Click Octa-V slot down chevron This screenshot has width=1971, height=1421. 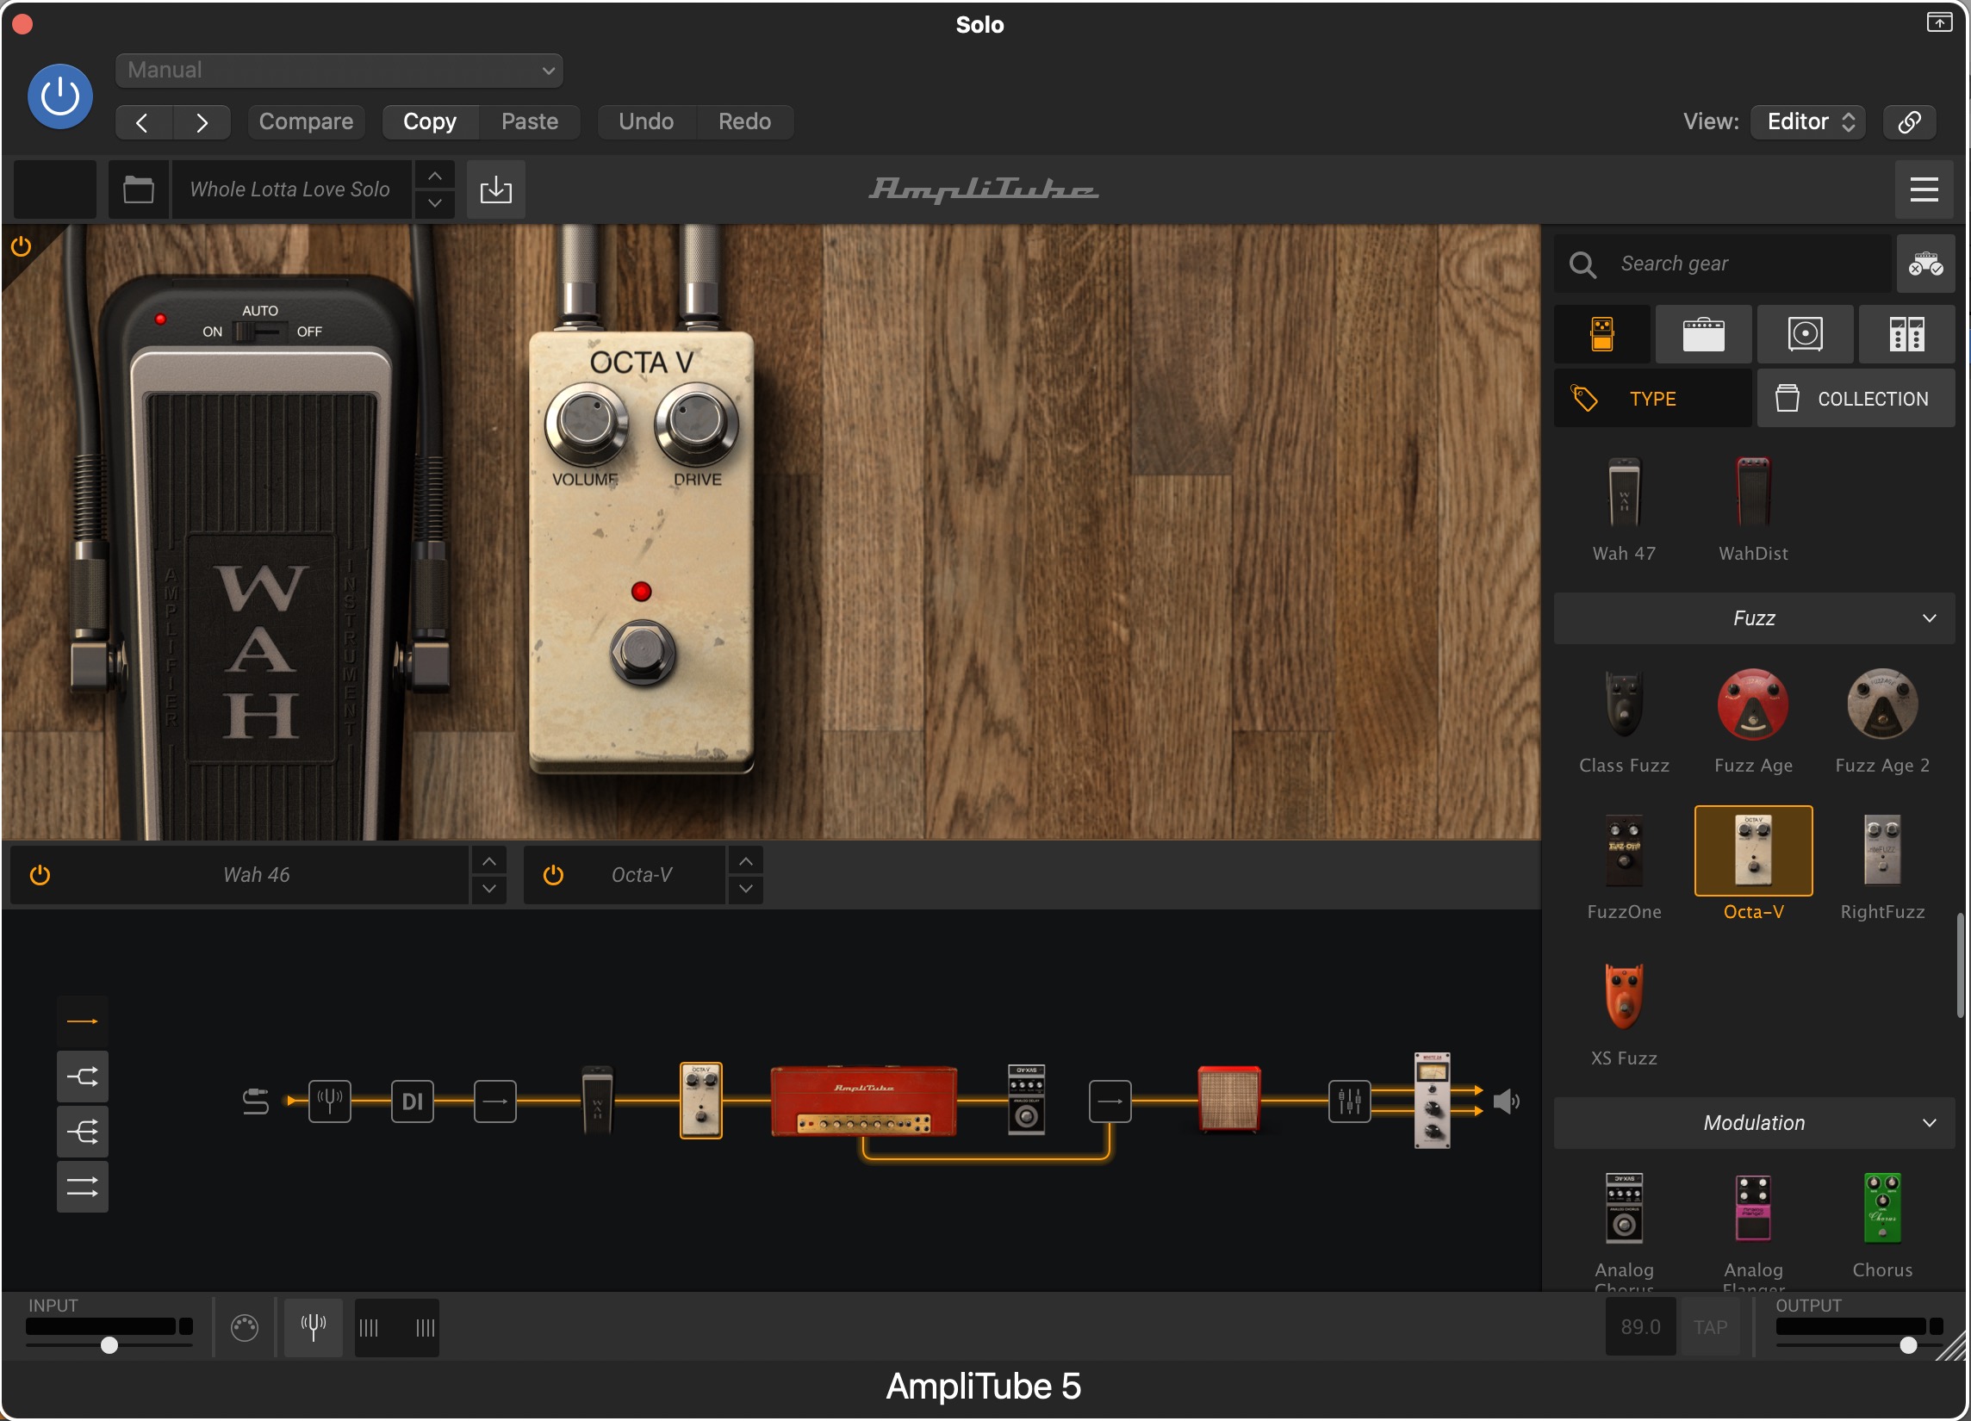point(746,889)
